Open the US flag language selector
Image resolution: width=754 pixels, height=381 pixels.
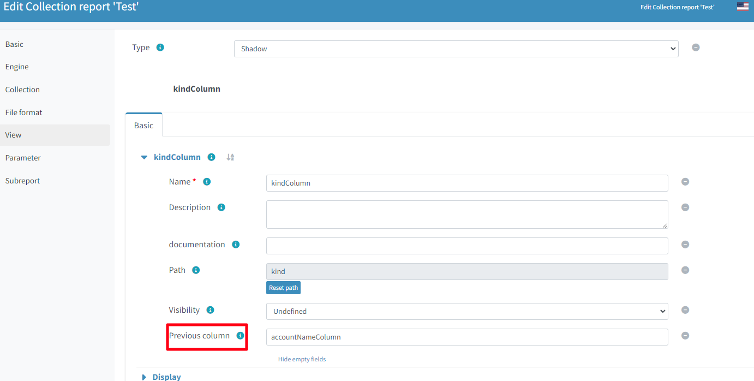click(743, 7)
